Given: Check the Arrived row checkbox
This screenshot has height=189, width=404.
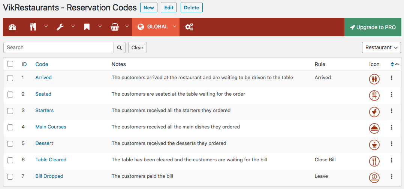Looking at the screenshot, I should tap(10, 78).
